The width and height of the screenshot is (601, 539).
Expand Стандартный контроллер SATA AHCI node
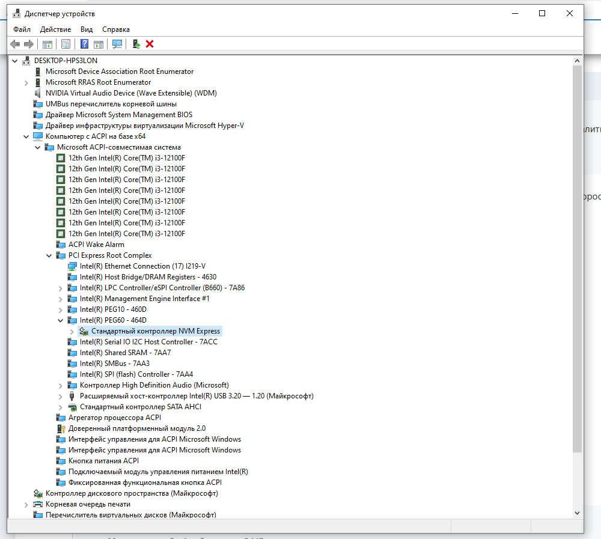(61, 407)
